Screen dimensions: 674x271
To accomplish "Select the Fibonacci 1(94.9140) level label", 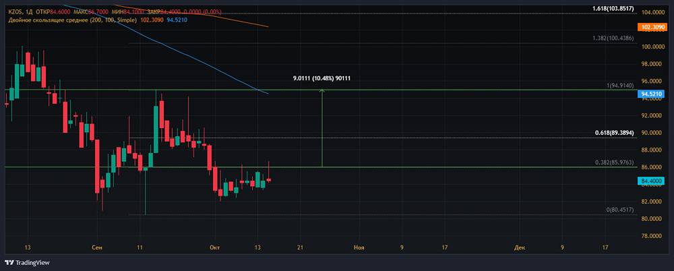I will pyautogui.click(x=620, y=85).
